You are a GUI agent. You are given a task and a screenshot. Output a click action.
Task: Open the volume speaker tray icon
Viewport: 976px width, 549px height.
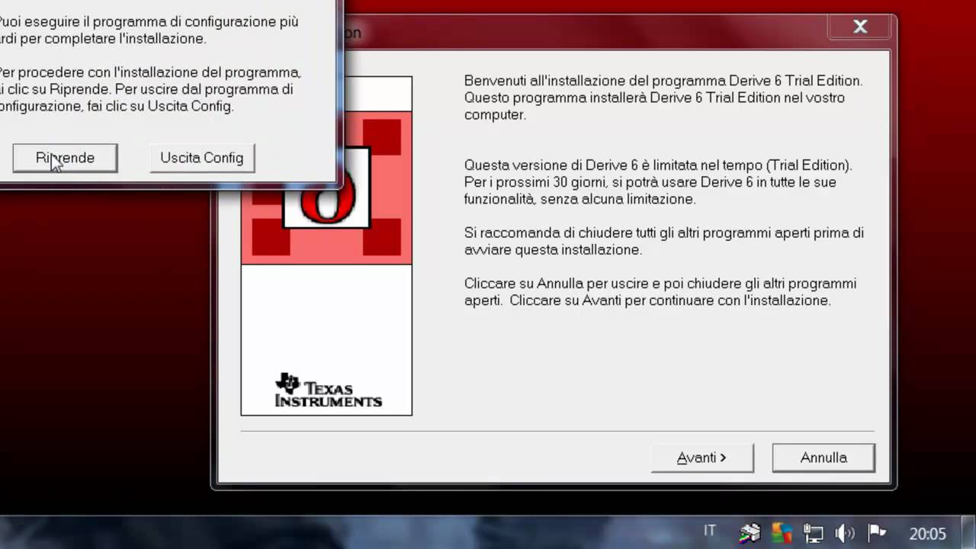coord(845,532)
